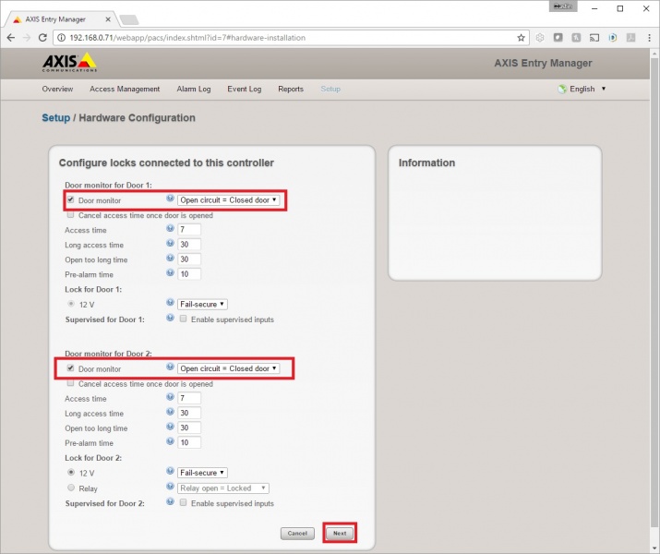Click the globe icon beside English

(x=562, y=90)
